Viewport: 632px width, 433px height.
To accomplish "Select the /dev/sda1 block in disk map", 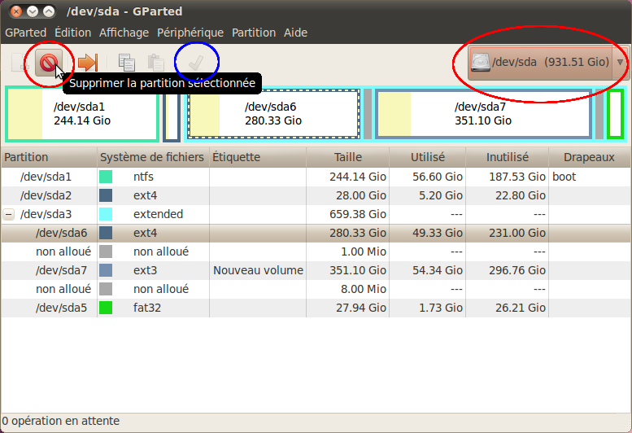I will [x=82, y=115].
